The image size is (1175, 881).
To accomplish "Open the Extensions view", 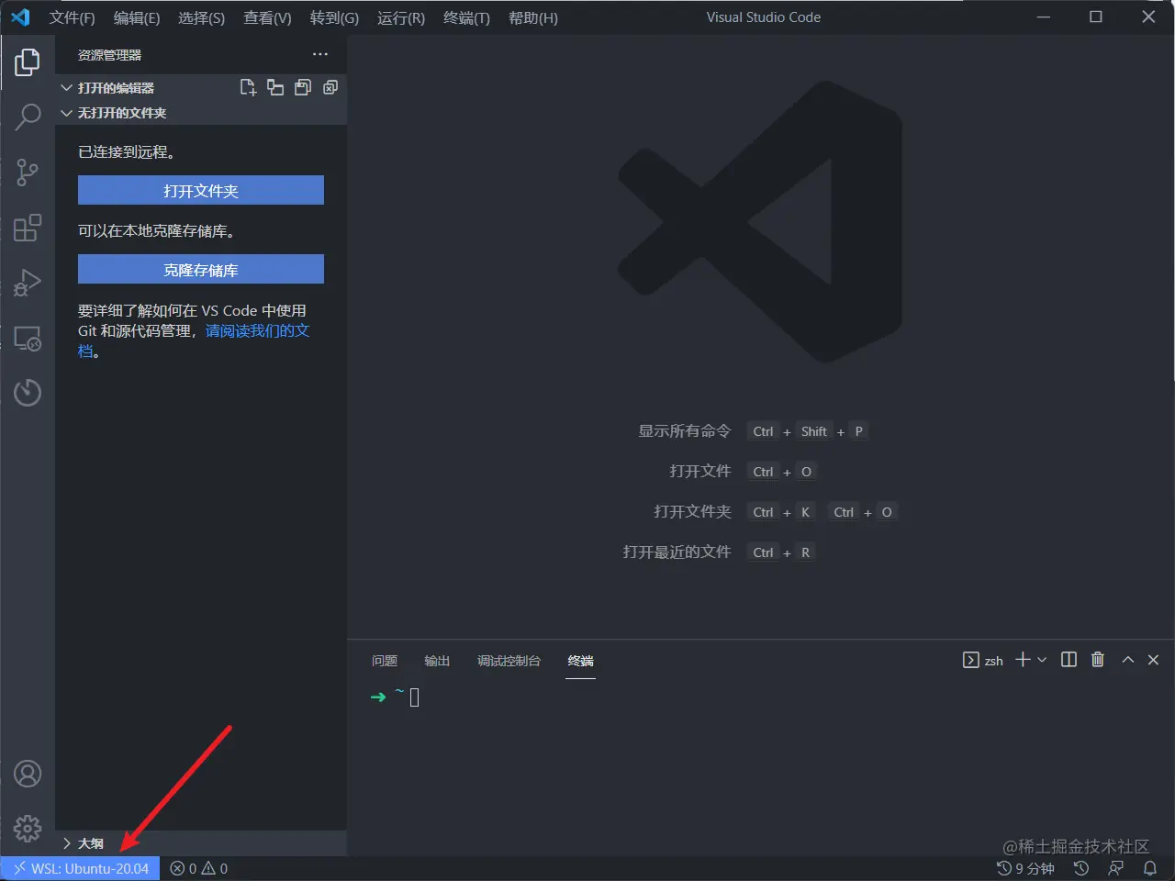I will 28,227.
